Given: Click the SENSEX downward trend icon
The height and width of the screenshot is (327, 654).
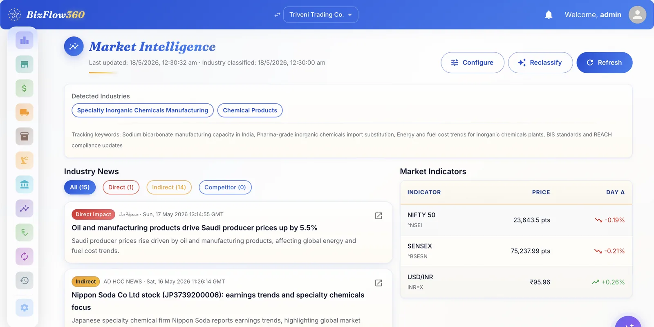Looking at the screenshot, I should pos(598,251).
